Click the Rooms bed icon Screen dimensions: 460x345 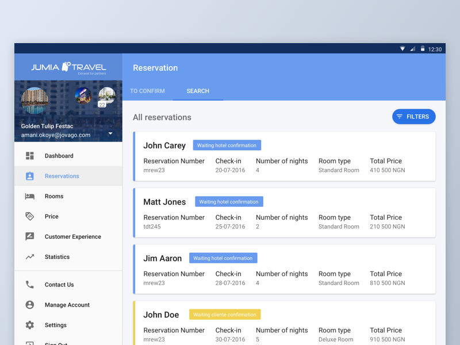click(x=30, y=197)
